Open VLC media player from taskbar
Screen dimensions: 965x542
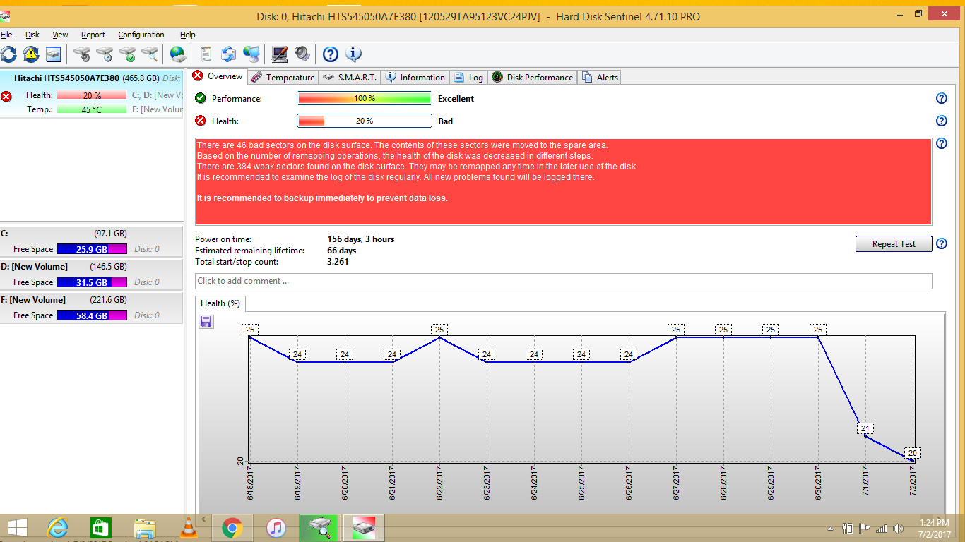pyautogui.click(x=189, y=528)
